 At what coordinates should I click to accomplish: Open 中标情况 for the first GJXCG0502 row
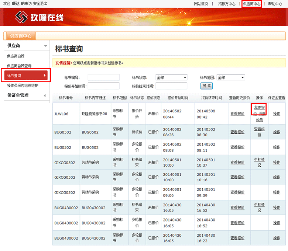259,162
